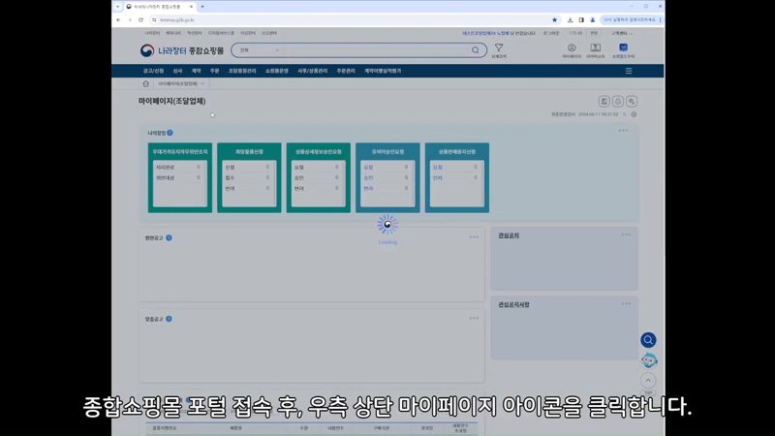Open the three-dot menu of 나의할일 panel
Viewport: 775px width, 436px height.
coord(623,131)
